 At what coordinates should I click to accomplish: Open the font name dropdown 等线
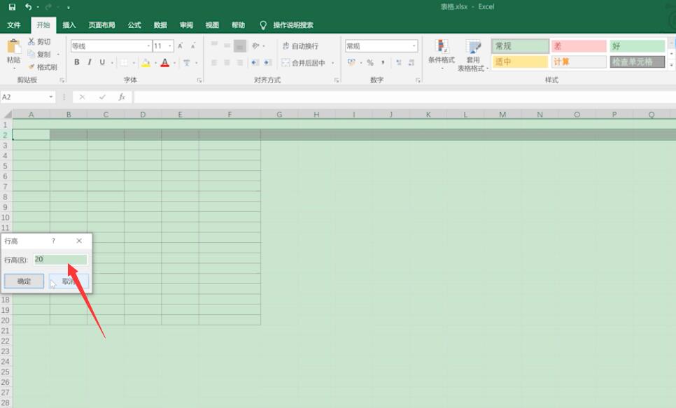pyautogui.click(x=148, y=45)
